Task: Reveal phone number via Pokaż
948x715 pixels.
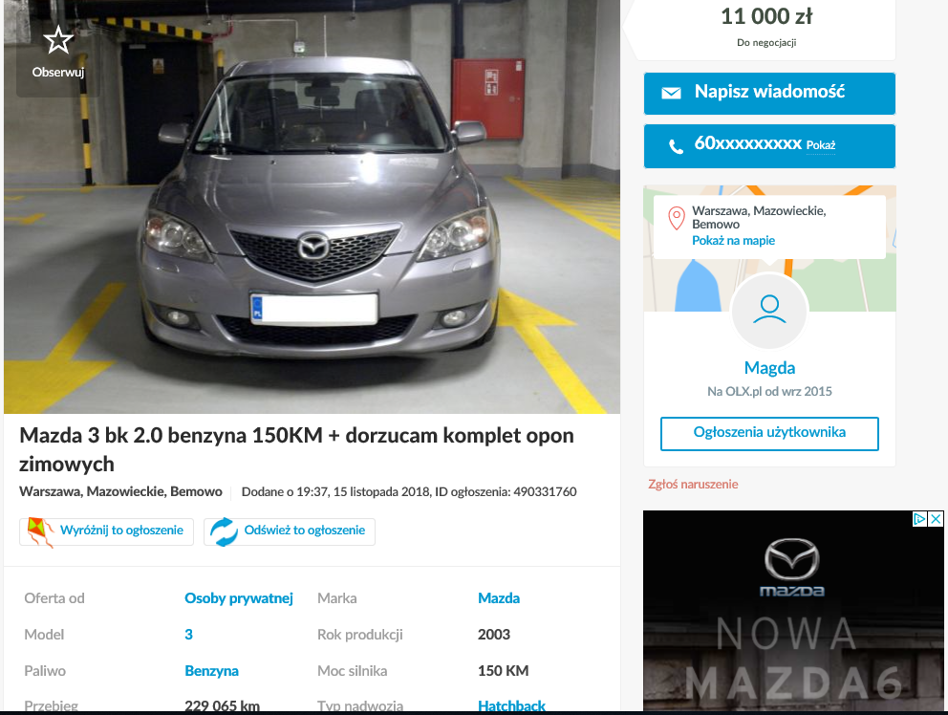Action: click(821, 145)
